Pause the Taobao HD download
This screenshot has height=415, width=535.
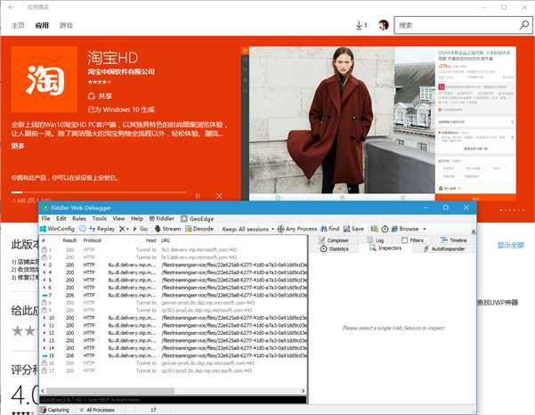(198, 196)
